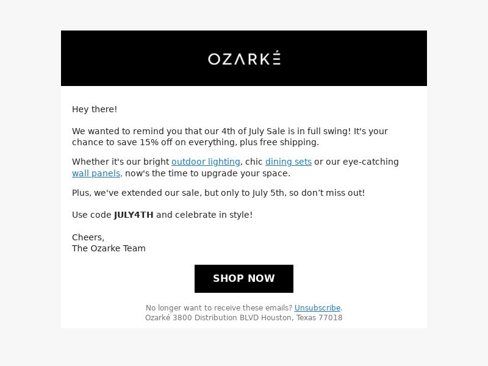Click the "Hey there!" greeting text
This screenshot has height=366, width=488.
(x=95, y=109)
